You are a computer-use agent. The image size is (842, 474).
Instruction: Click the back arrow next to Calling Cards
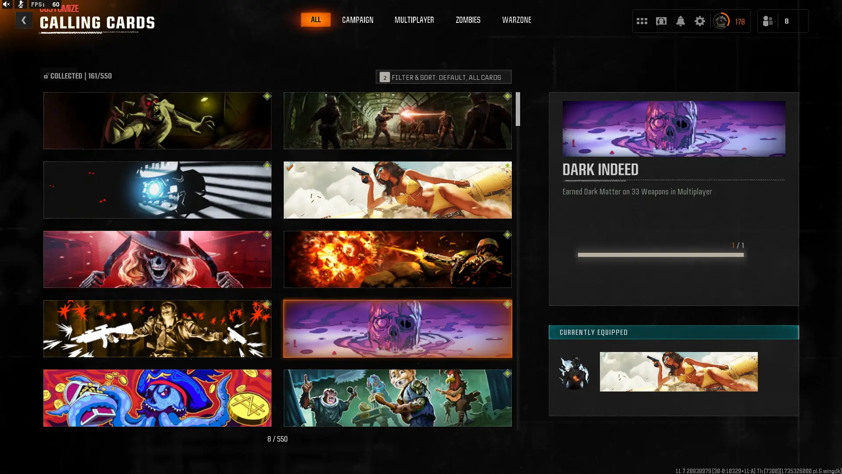pyautogui.click(x=24, y=20)
